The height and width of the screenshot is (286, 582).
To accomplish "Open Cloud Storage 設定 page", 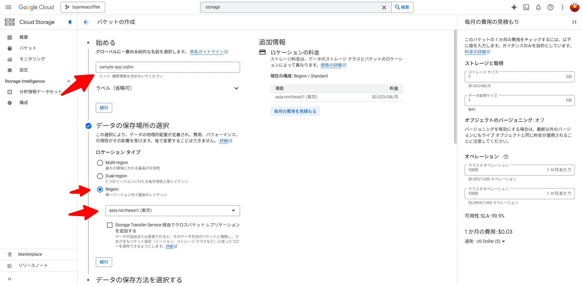I will point(24,70).
